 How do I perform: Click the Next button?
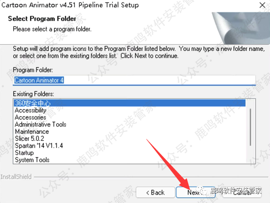[x=196, y=192]
